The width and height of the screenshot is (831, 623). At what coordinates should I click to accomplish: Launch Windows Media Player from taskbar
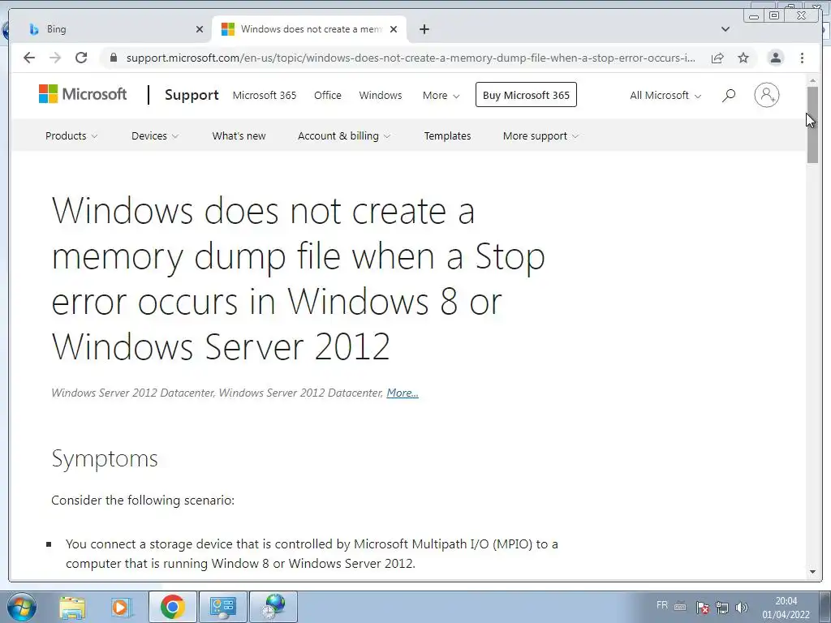pyautogui.click(x=122, y=607)
